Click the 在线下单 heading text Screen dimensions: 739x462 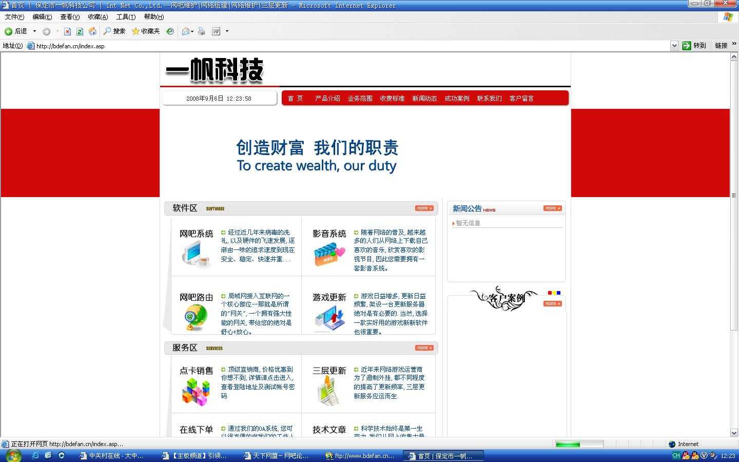point(196,430)
